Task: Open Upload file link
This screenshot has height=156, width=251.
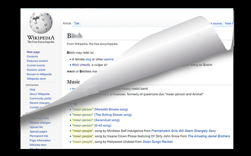Action: click(x=36, y=127)
